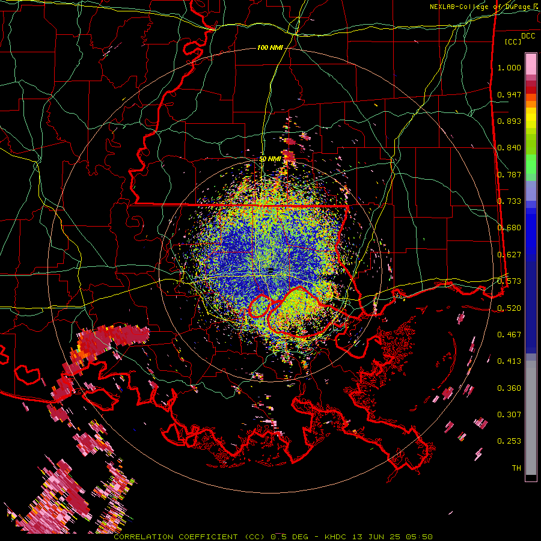This screenshot has width=541, height=541.
Task: Select the 0.467 legend value
Action: coord(509,335)
